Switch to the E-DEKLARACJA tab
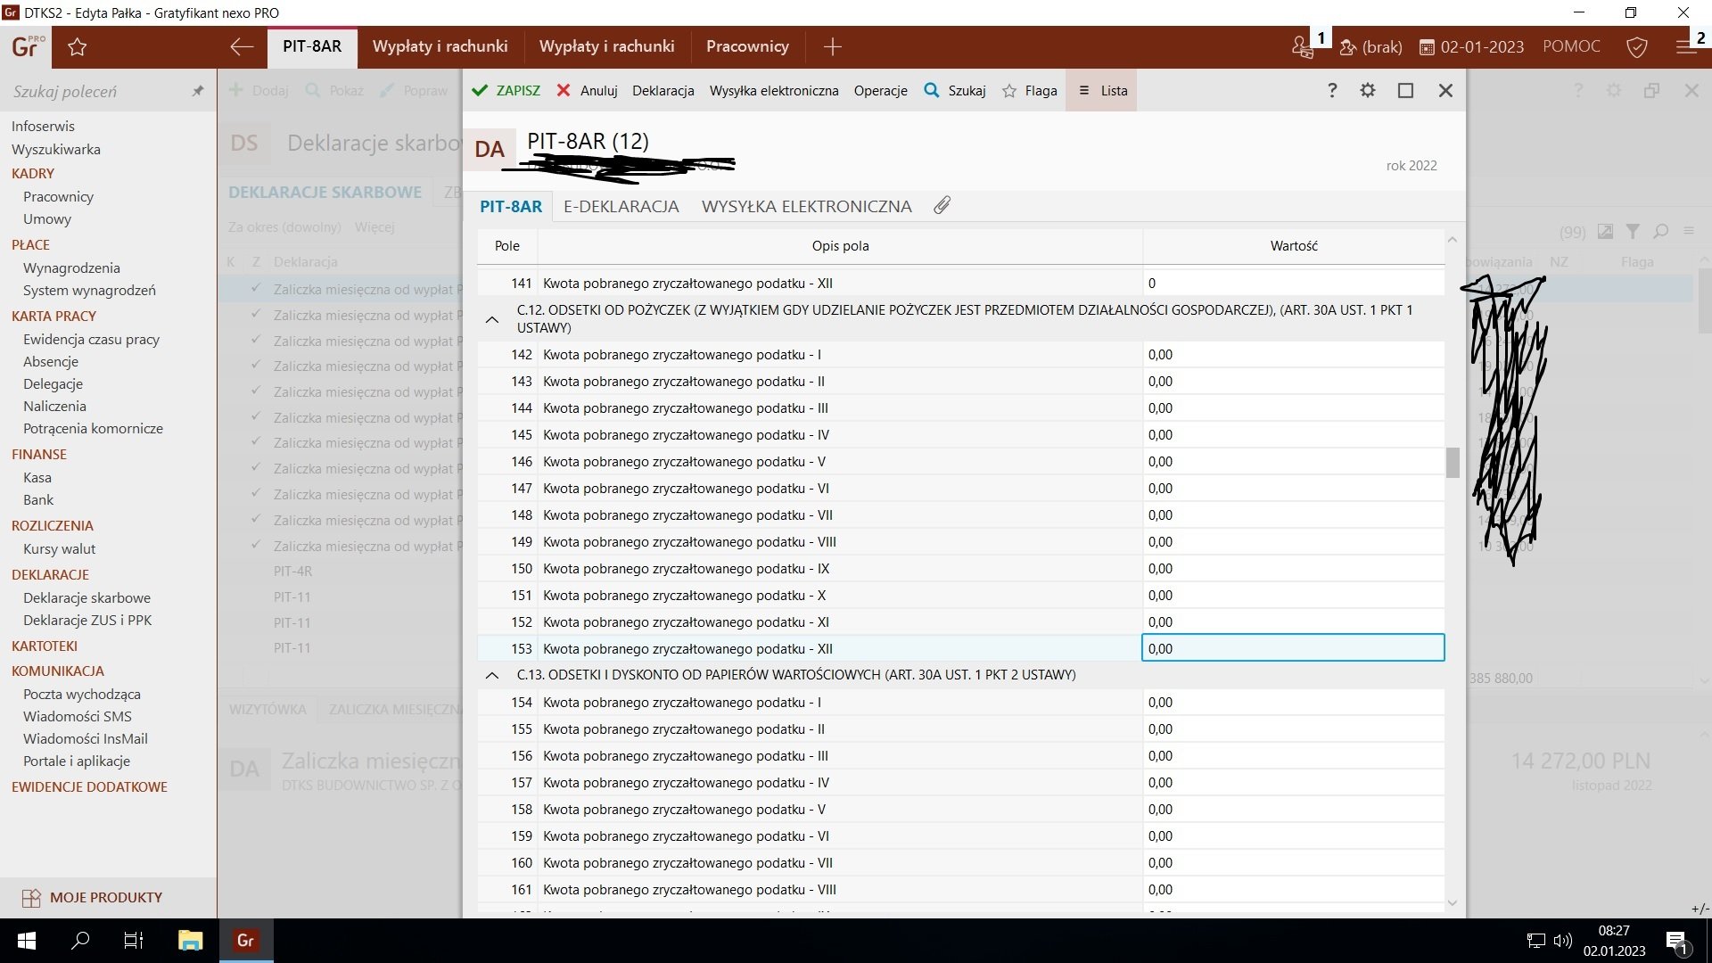 pos(621,206)
